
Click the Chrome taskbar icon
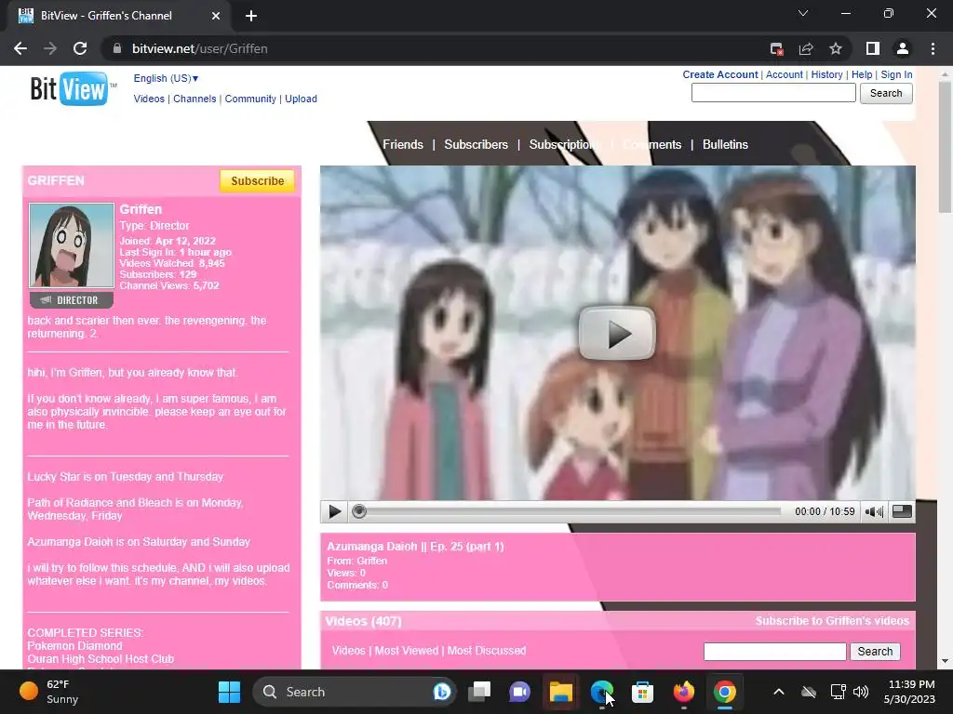pos(724,692)
